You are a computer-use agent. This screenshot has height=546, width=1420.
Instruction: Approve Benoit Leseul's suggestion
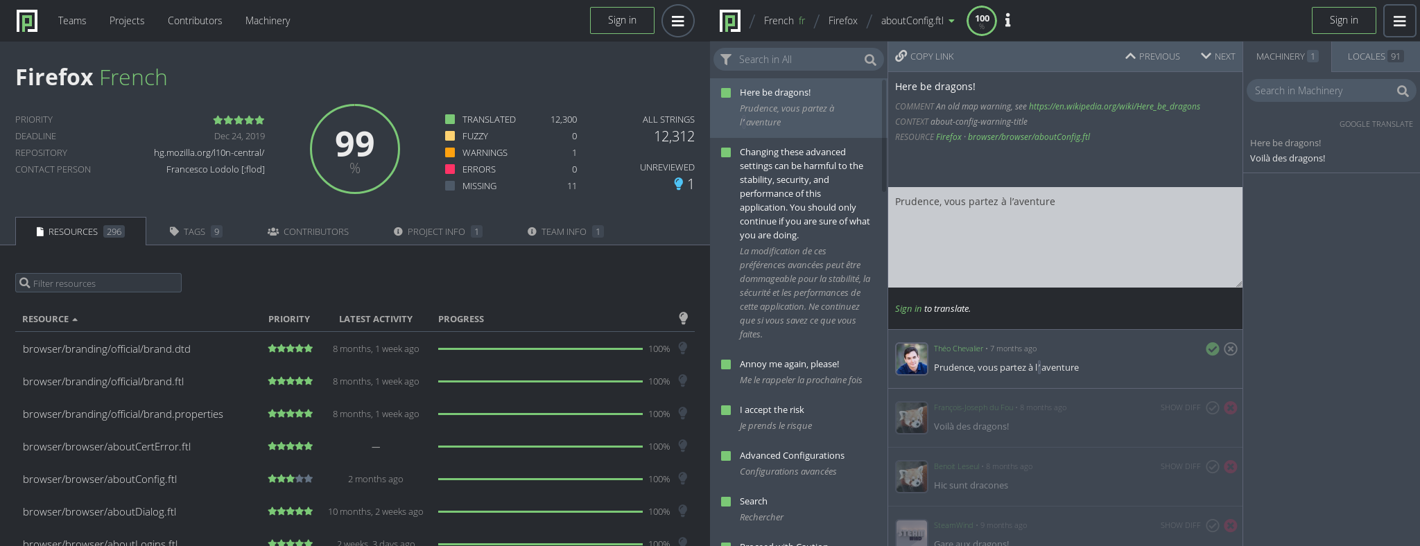coord(1212,467)
